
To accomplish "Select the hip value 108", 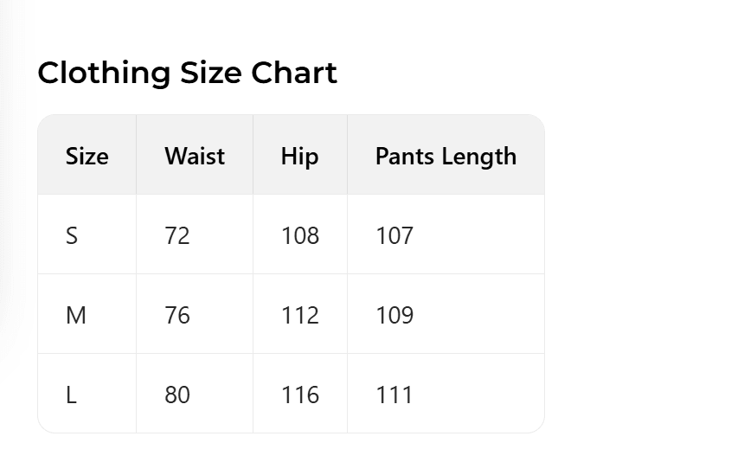I will [299, 235].
